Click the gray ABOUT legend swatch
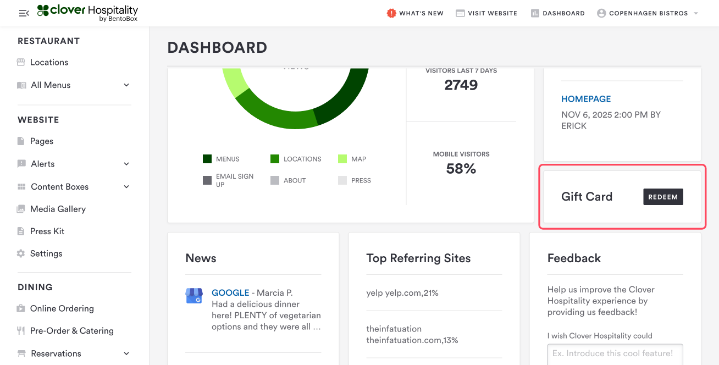 click(275, 180)
